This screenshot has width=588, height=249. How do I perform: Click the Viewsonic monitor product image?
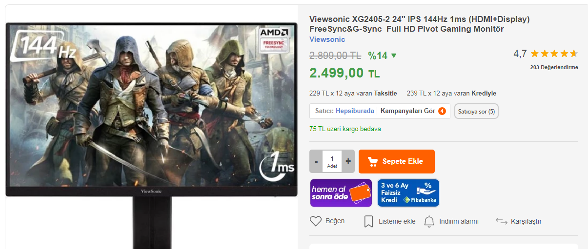[x=151, y=110]
